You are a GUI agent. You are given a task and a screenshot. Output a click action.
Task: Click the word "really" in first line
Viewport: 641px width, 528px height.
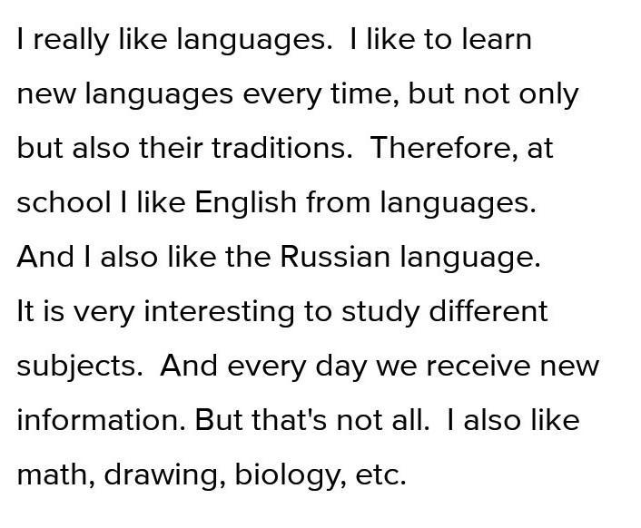[x=71, y=41]
